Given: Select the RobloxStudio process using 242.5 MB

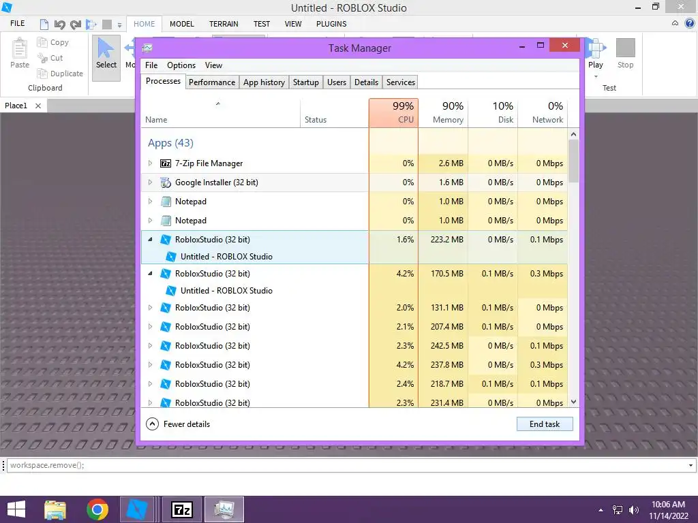Looking at the screenshot, I should (x=354, y=346).
